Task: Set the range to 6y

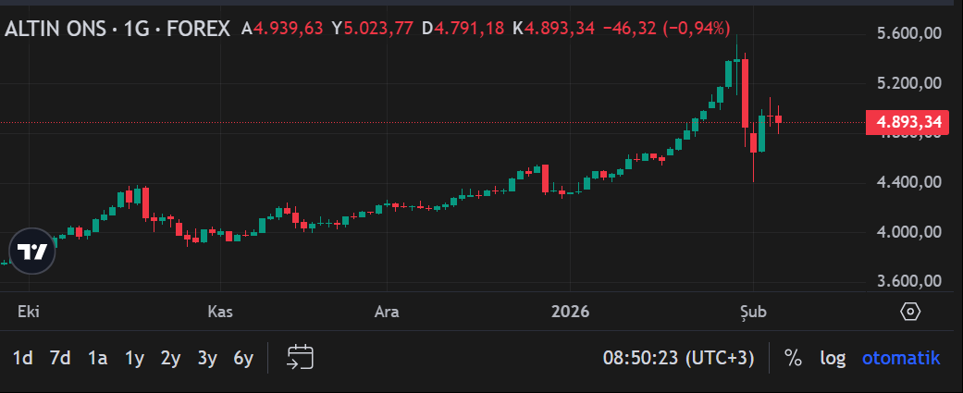Action: [x=243, y=358]
